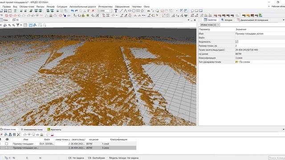Edit the Имя value Пример площадки_копия
This screenshot has width=285, height=160.
(249, 34)
